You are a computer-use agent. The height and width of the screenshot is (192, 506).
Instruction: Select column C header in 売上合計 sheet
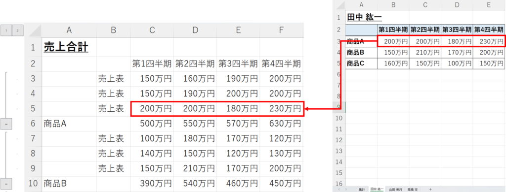point(152,30)
